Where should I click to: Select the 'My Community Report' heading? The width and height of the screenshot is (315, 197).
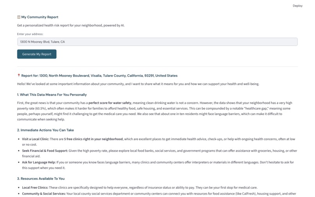pyautogui.click(x=40, y=17)
